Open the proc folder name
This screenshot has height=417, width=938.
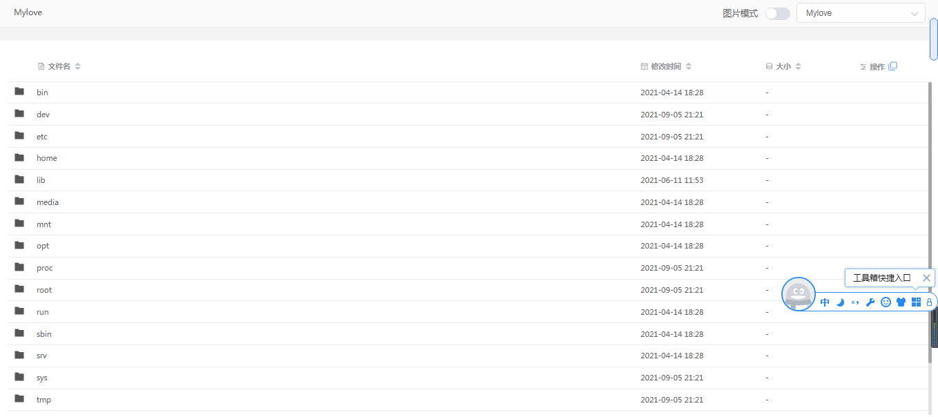point(45,267)
